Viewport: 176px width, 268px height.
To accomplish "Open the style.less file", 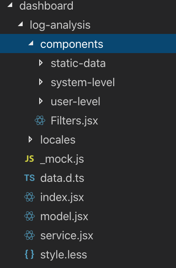I will [64, 255].
